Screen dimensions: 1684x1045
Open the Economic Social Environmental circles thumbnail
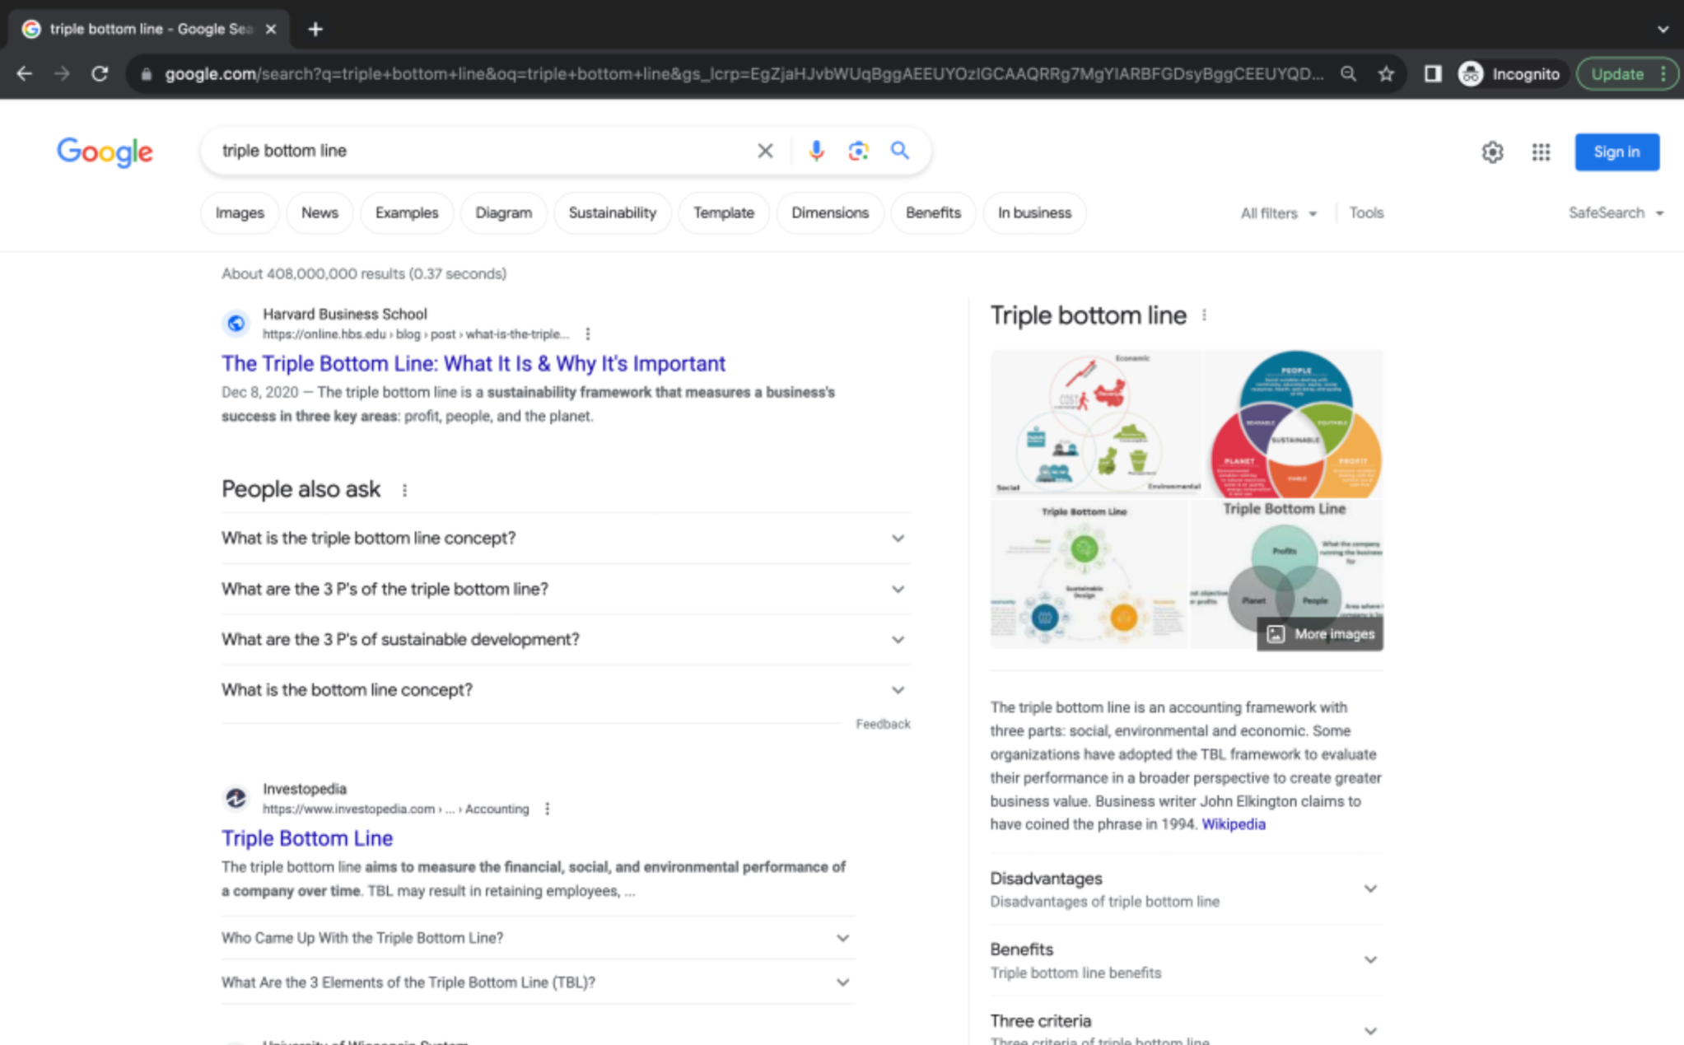click(1095, 424)
